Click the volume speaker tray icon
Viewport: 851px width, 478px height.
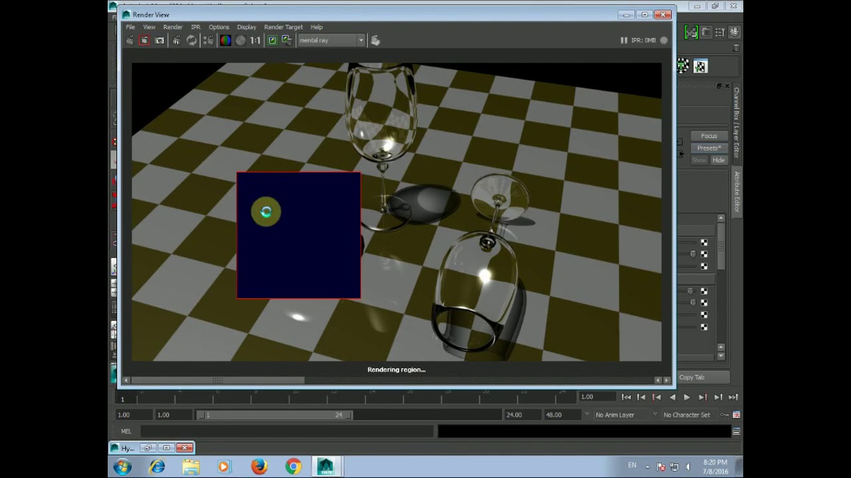pyautogui.click(x=687, y=467)
